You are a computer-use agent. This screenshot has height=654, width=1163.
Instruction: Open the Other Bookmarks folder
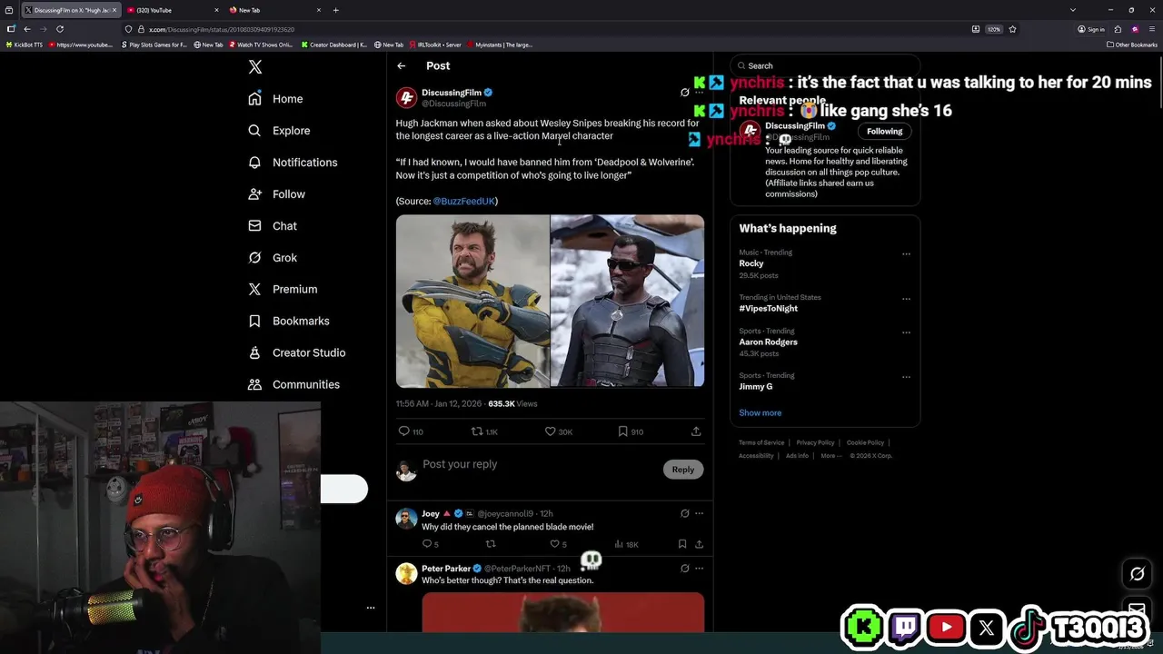(x=1132, y=45)
